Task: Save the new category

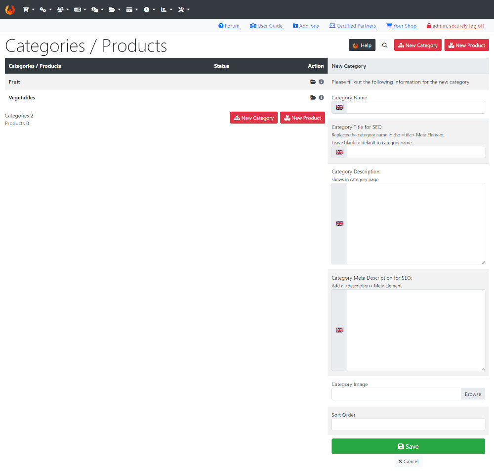Action: [x=409, y=446]
